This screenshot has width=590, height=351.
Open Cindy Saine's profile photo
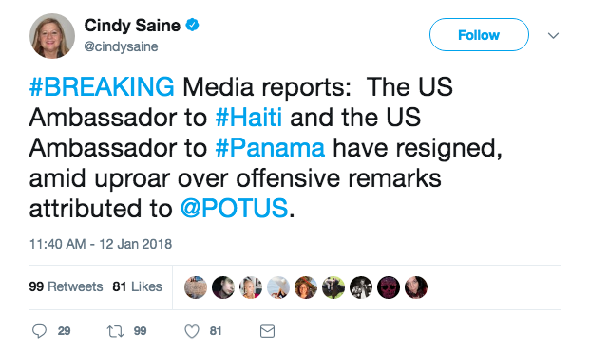click(x=52, y=36)
